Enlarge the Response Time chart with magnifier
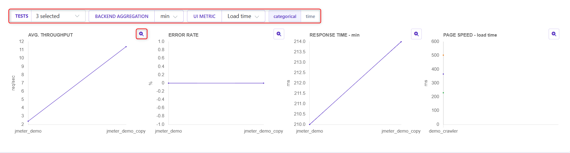This screenshot has height=153, width=570. [x=417, y=34]
